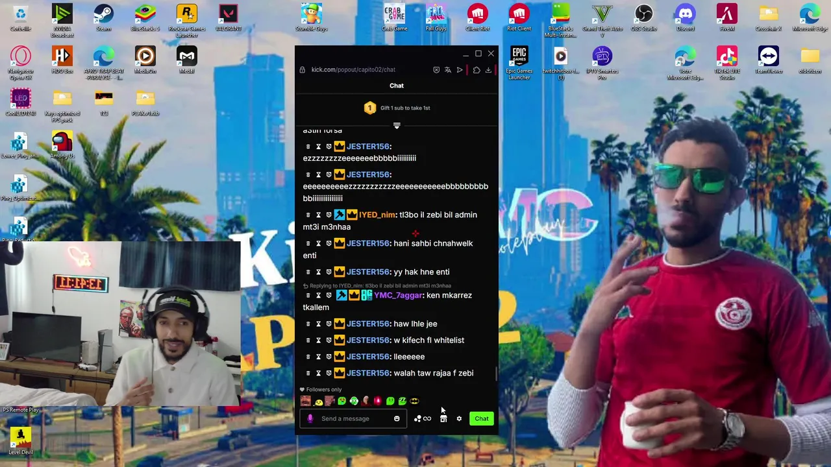This screenshot has width=831, height=467.
Task: Open the browser extensions puzzle icon
Action: (x=477, y=70)
